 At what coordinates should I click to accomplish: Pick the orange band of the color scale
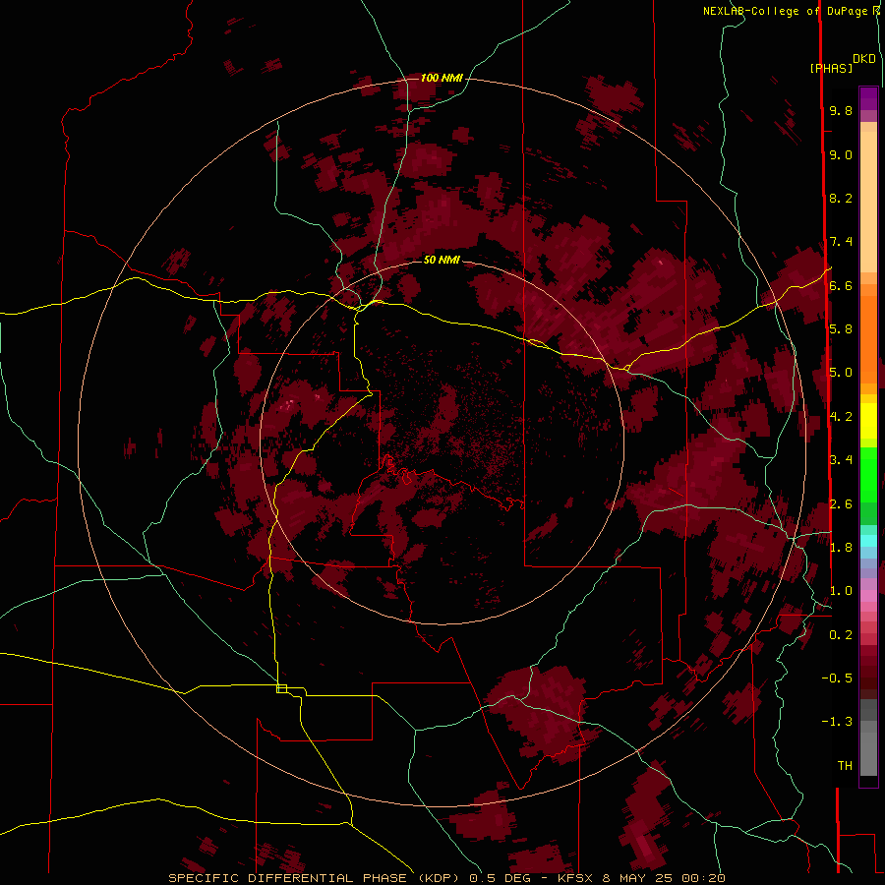(x=868, y=338)
